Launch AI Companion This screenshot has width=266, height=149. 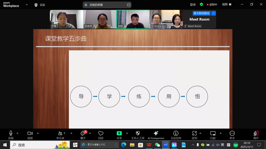pos(156,133)
